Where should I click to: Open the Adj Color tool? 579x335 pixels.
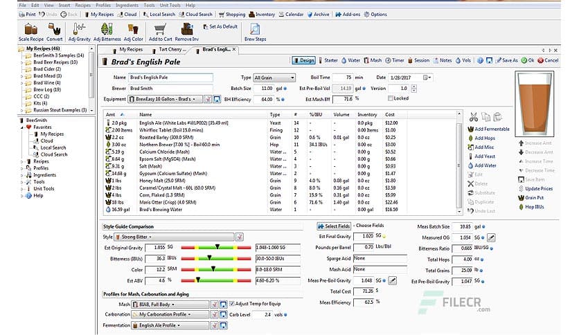133,32
